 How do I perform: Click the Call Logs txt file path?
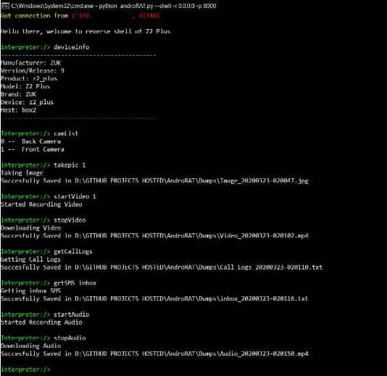199,267
